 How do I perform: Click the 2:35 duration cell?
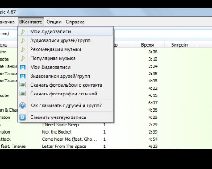pos(153,74)
